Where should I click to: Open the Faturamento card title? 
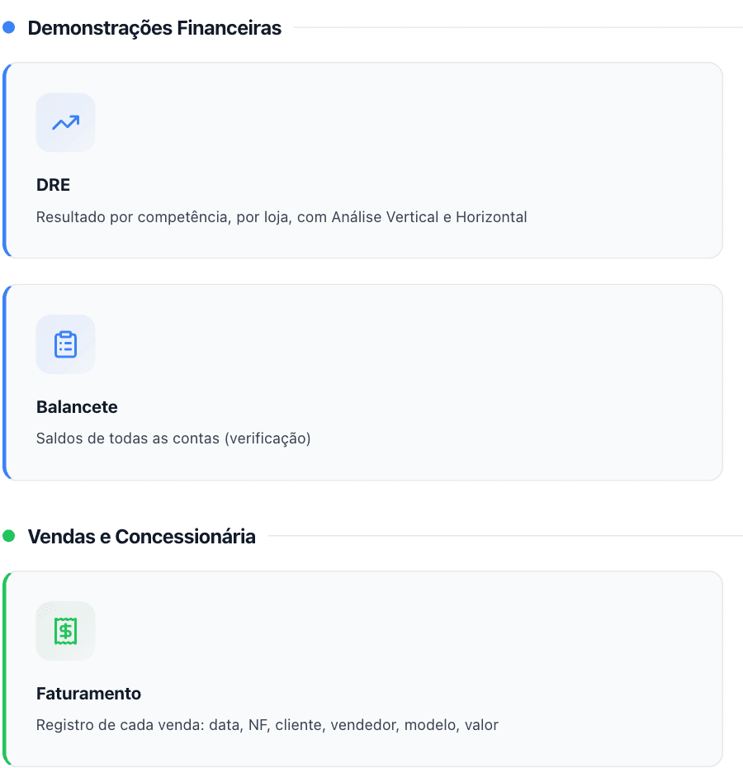tap(88, 694)
